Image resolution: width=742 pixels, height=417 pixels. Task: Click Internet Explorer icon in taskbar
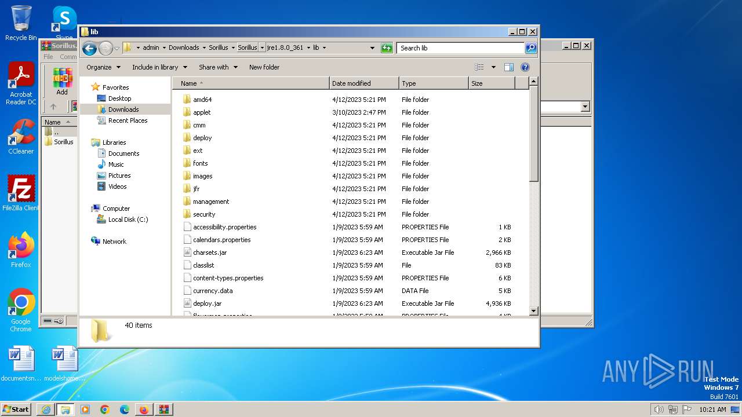click(46, 409)
